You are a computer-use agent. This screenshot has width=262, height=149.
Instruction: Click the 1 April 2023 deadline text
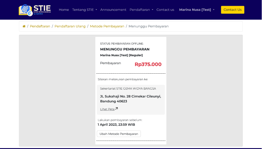pos(116,125)
